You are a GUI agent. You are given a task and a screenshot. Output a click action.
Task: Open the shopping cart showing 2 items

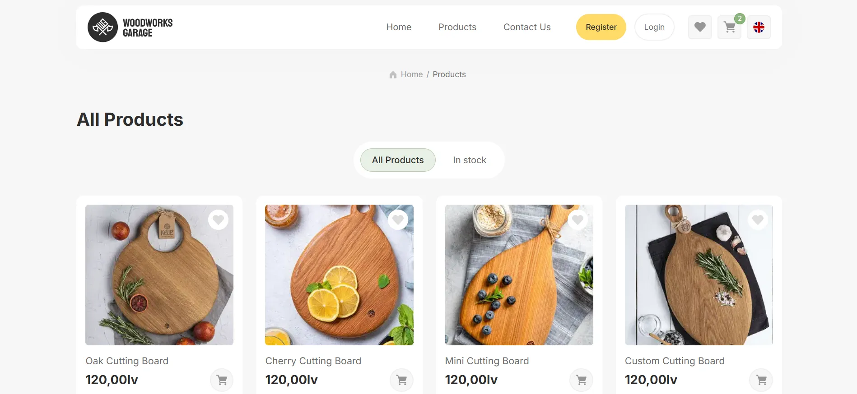pos(729,27)
